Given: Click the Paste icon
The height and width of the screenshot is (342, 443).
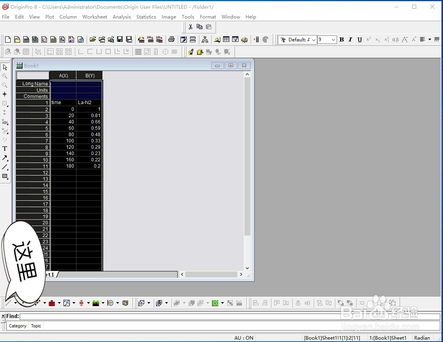Looking at the screenshot, I should (208, 27).
